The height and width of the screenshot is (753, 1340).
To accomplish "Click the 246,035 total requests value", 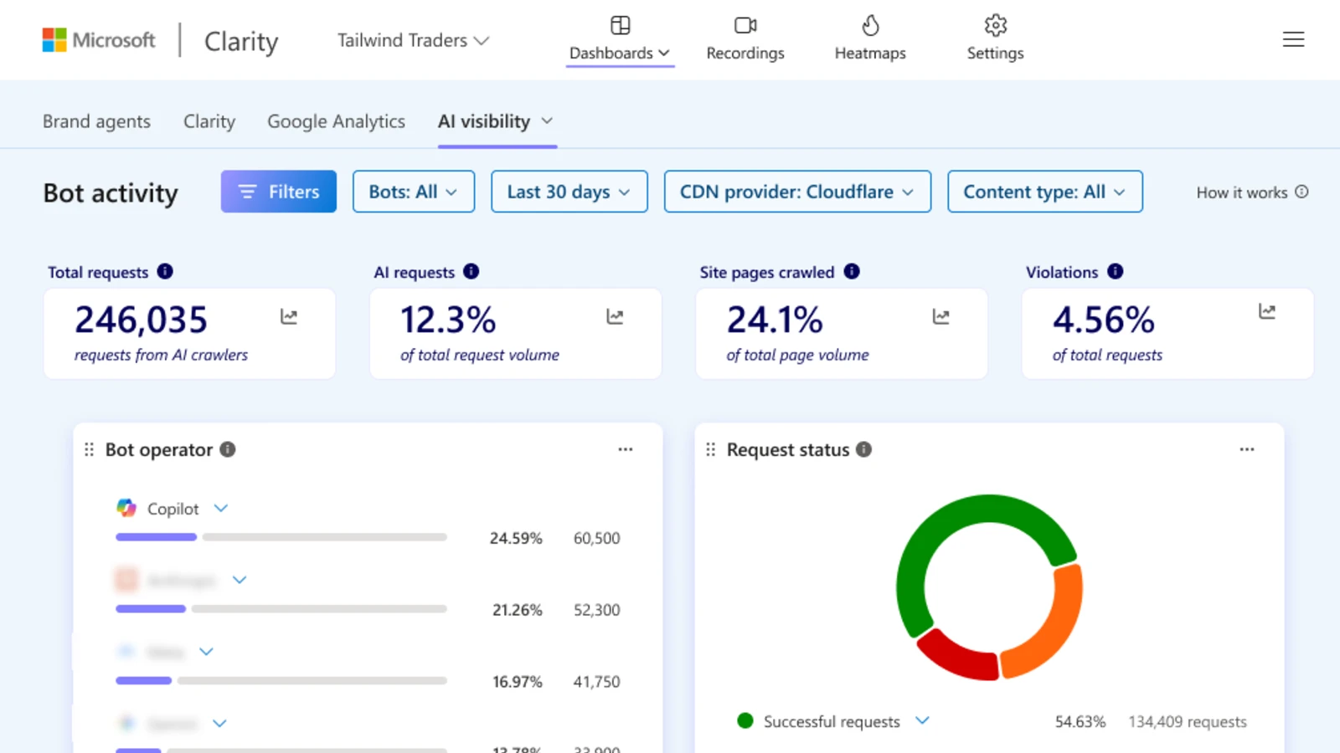I will 141,320.
